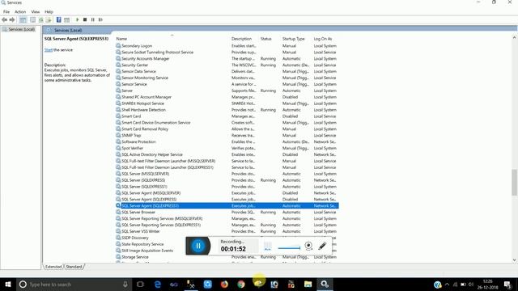
Task: Toggle the show/hide console tree button
Action: click(23, 19)
